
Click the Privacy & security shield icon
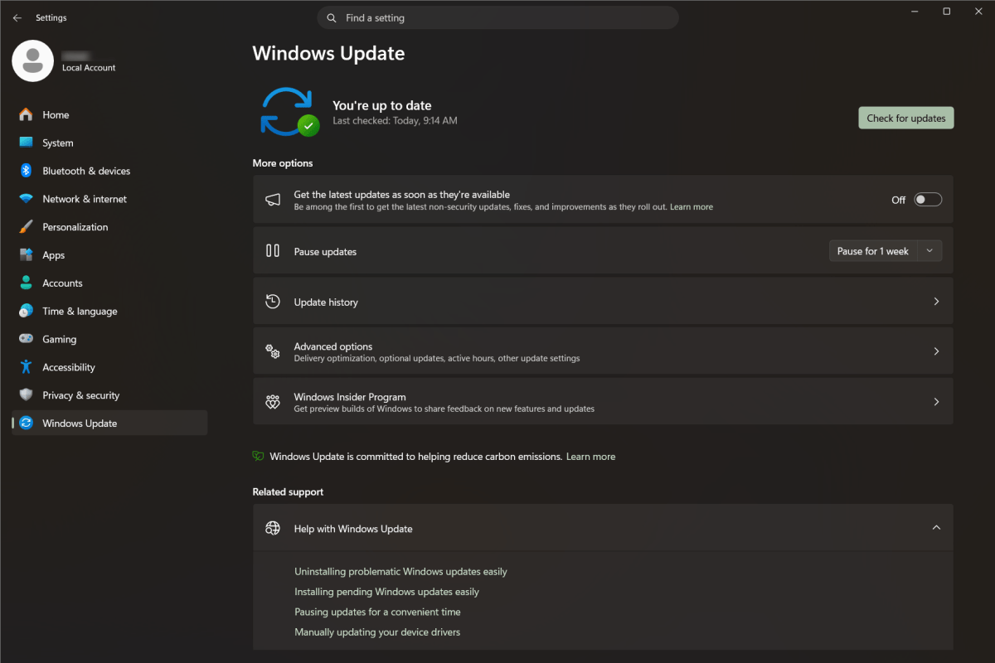[26, 395]
